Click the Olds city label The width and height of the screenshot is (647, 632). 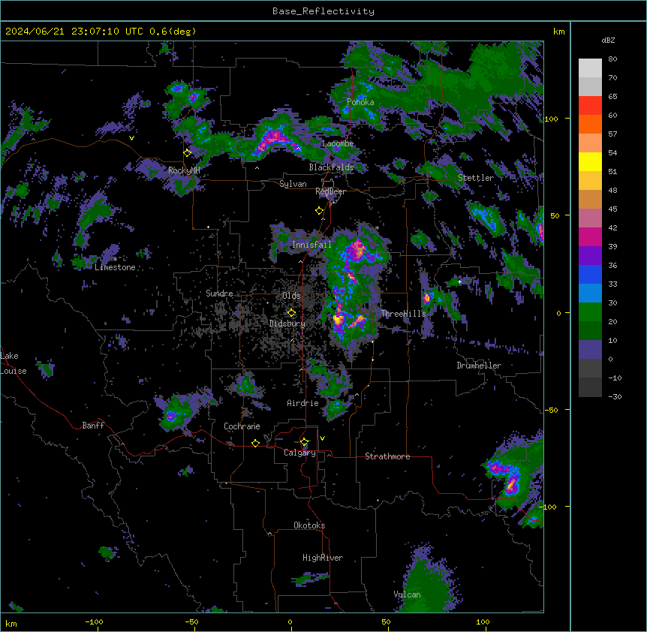tap(291, 296)
